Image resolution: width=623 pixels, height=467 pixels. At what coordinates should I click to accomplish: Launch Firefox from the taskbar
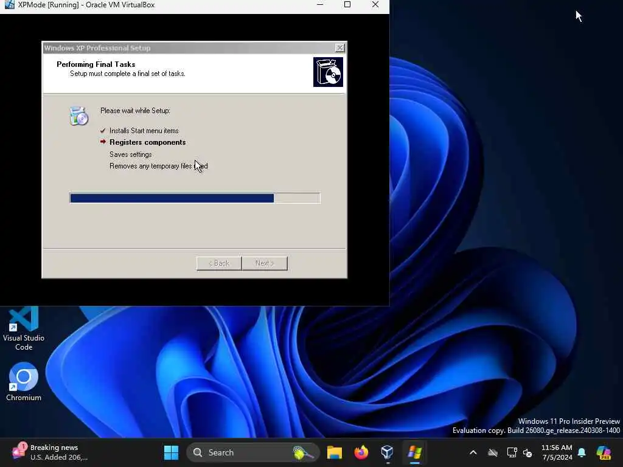click(x=361, y=452)
